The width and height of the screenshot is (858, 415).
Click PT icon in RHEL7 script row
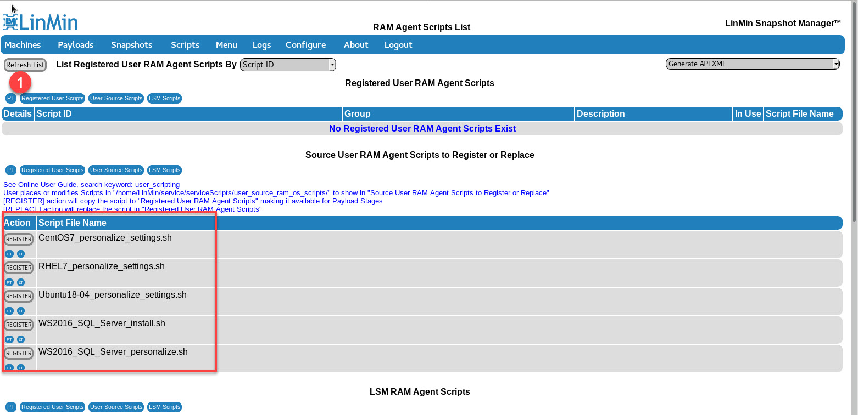9,282
